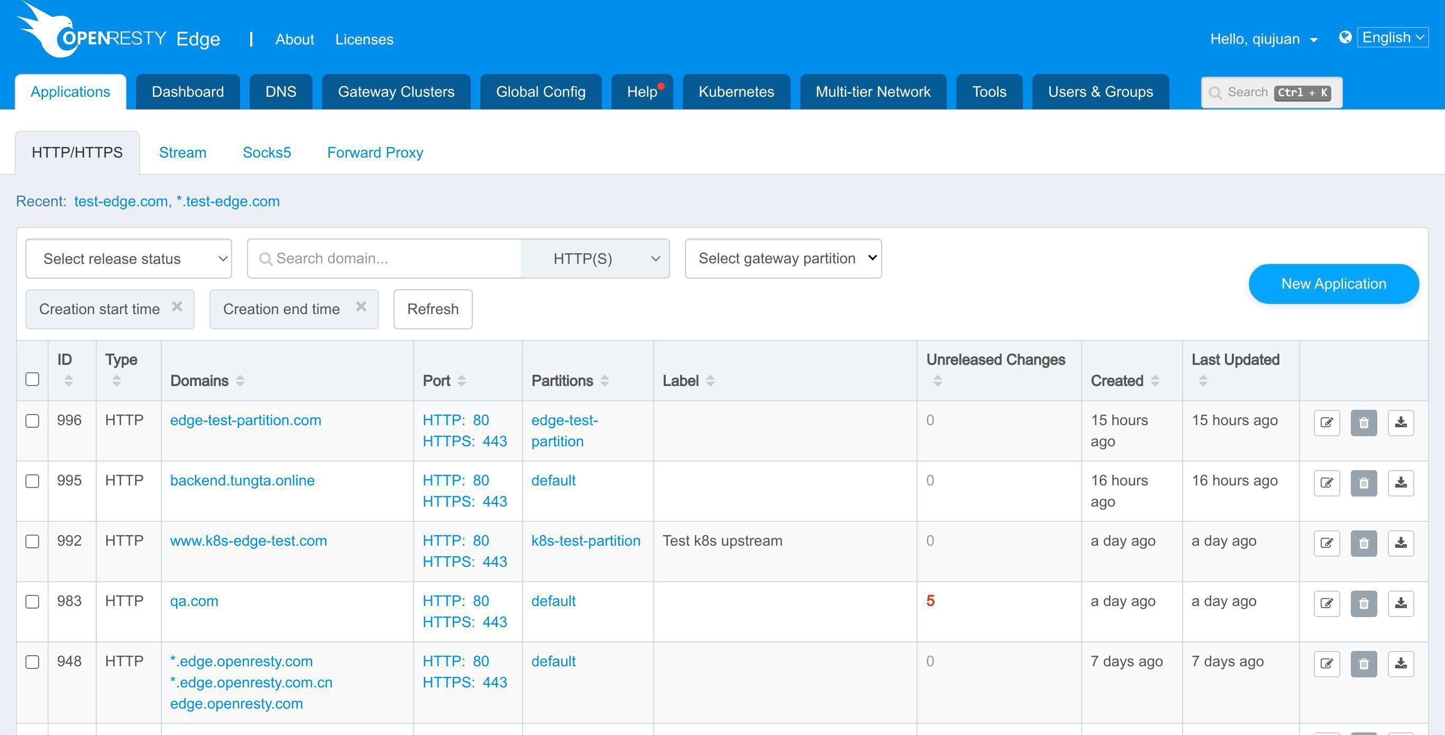1445x735 pixels.
Task: Sort table by Domains column arrows
Action: pos(240,381)
